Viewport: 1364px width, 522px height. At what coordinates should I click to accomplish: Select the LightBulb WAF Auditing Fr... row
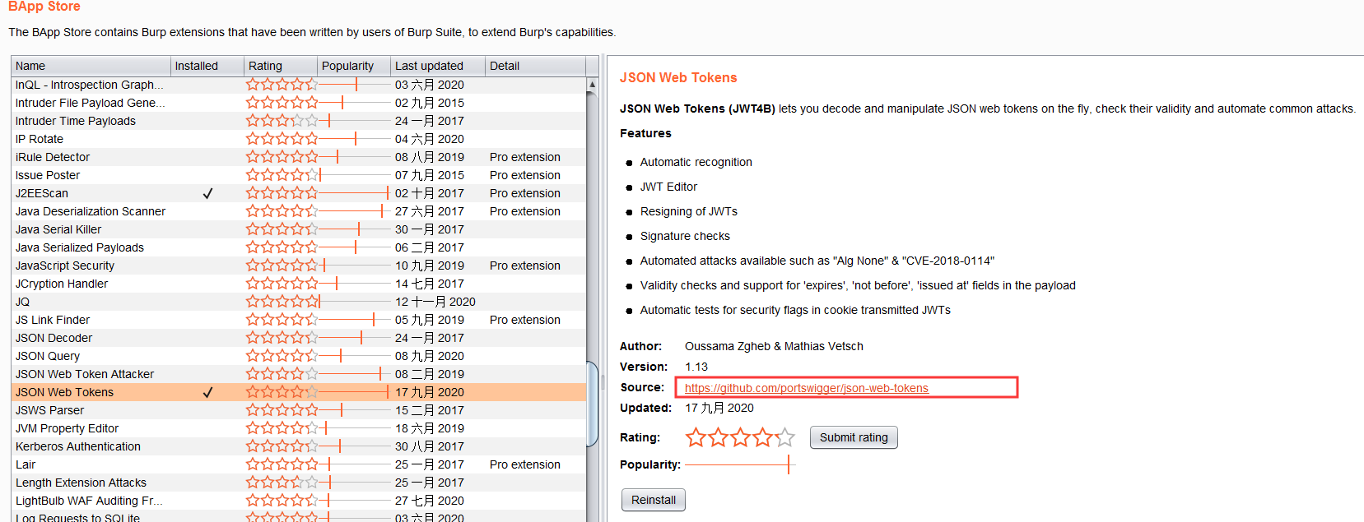click(x=299, y=501)
